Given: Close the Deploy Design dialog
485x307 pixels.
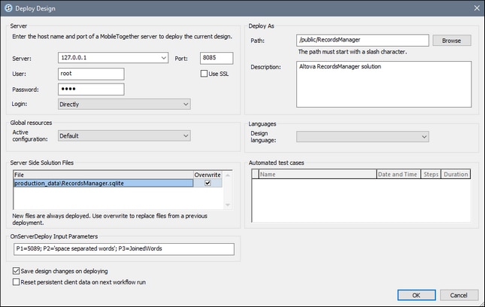Looking at the screenshot, I should 474,8.
